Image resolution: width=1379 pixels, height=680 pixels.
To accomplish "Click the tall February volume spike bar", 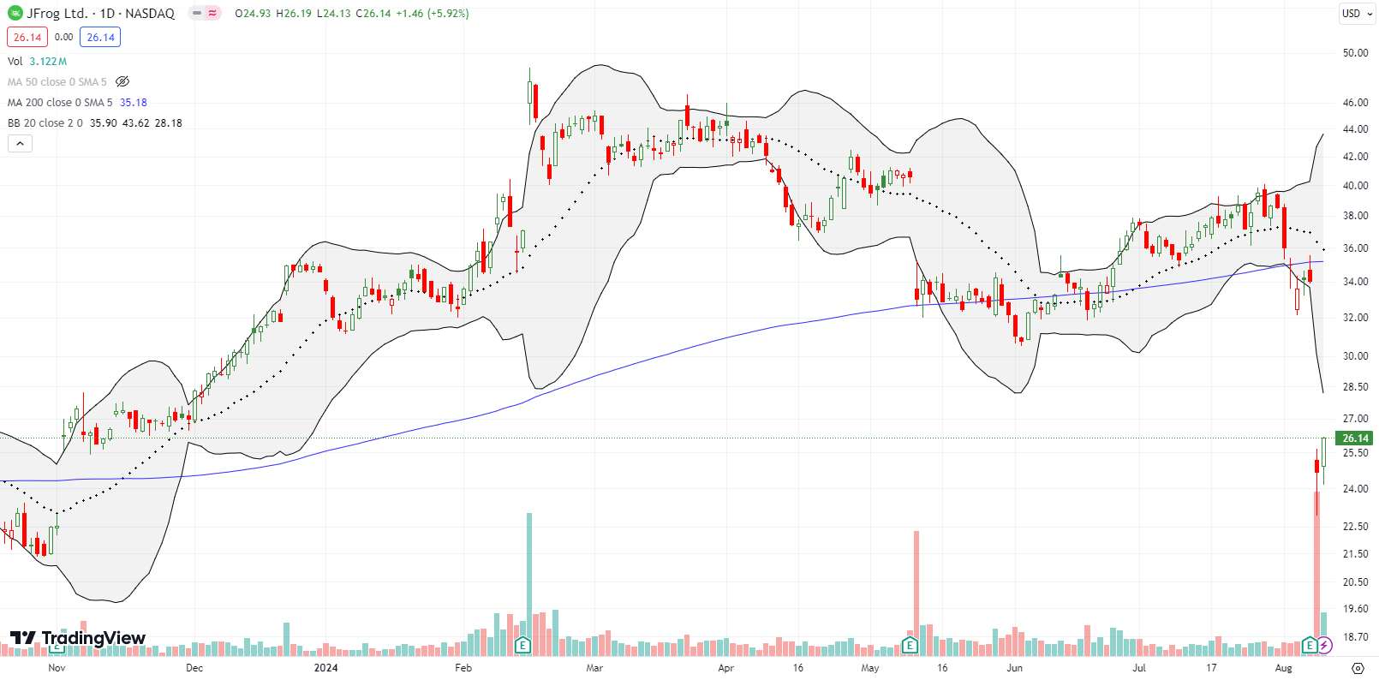I will (529, 582).
